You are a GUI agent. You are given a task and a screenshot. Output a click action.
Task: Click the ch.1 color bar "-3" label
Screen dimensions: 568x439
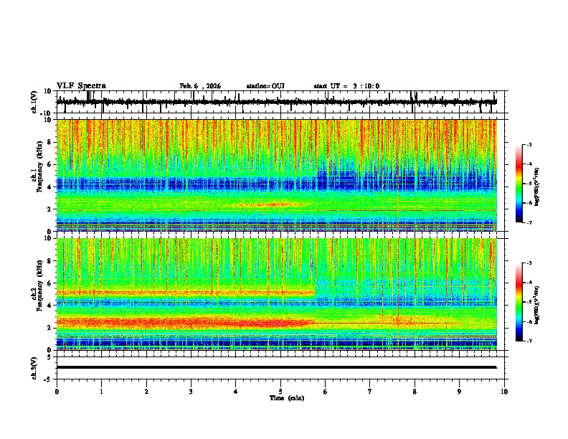[x=529, y=145]
